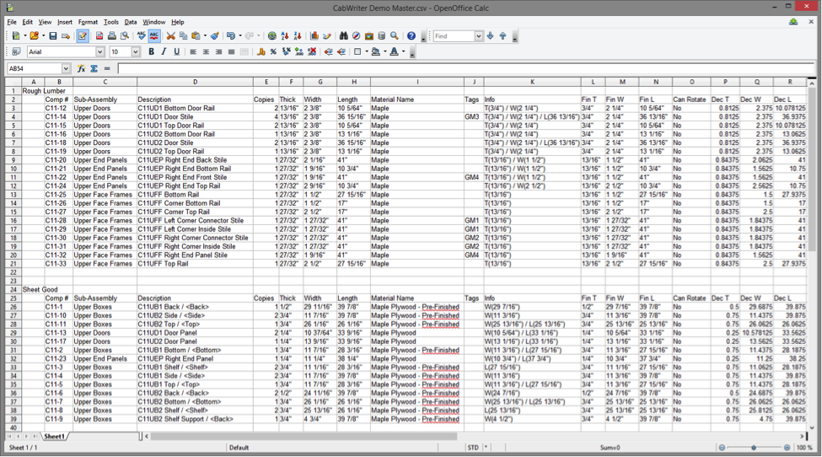Click the Cut scissors icon
The height and width of the screenshot is (457, 822).
pyautogui.click(x=170, y=36)
